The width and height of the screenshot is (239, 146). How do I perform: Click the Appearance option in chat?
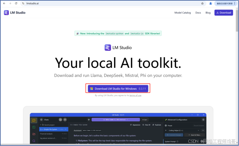coord(135,125)
